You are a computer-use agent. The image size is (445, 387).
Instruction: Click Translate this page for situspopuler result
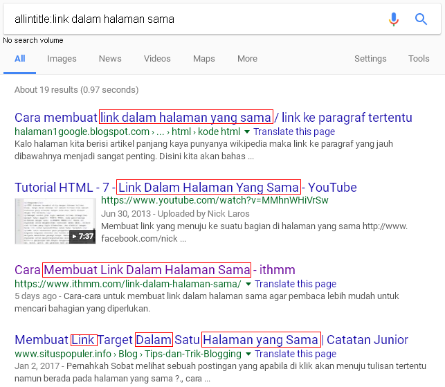pyautogui.click(x=296, y=354)
